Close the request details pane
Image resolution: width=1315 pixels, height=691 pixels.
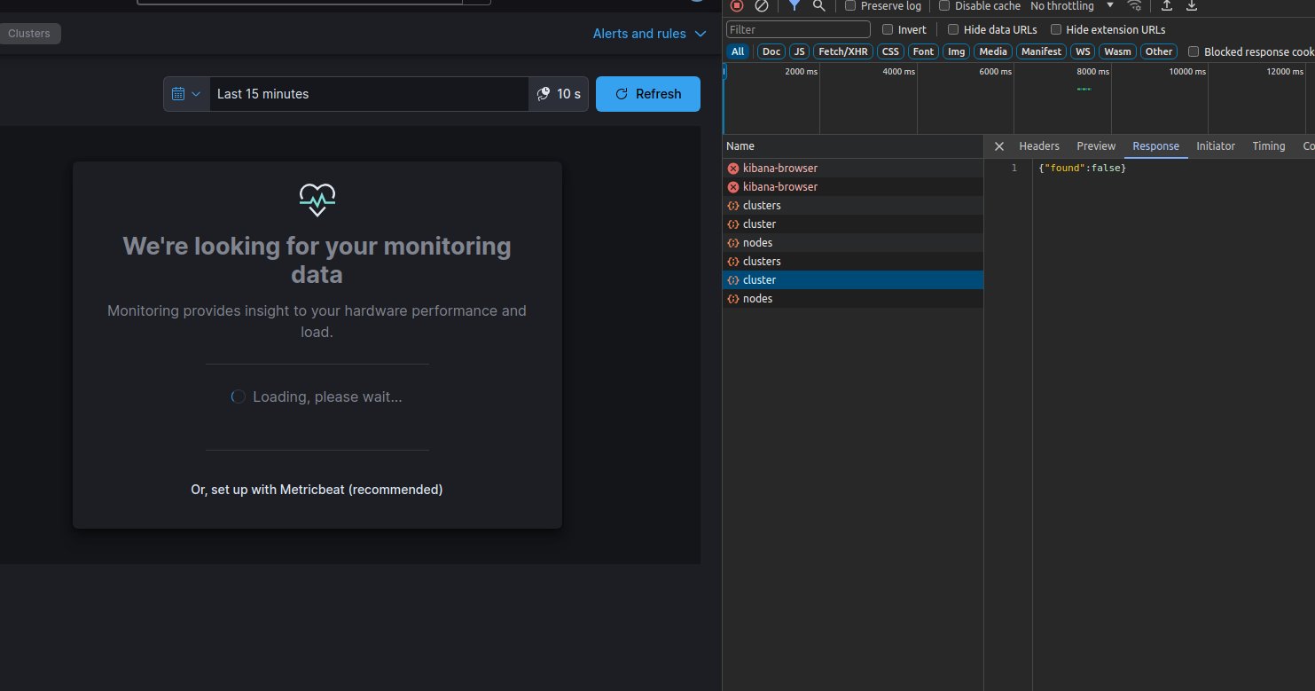point(999,146)
